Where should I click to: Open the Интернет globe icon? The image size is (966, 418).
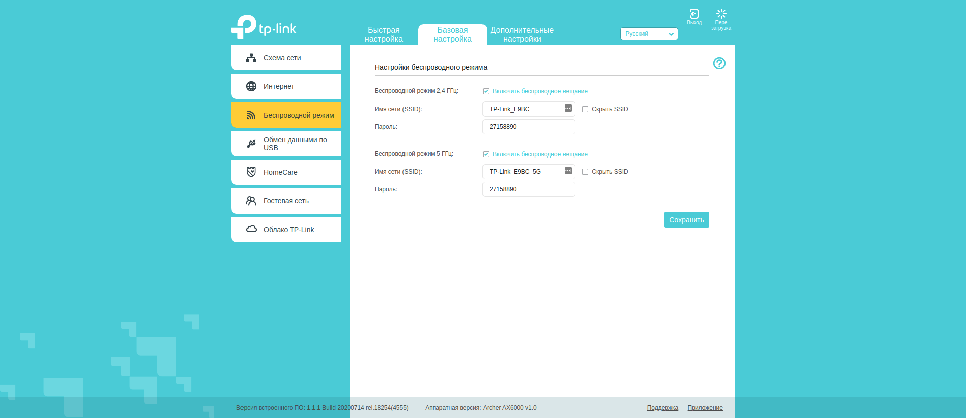point(251,86)
